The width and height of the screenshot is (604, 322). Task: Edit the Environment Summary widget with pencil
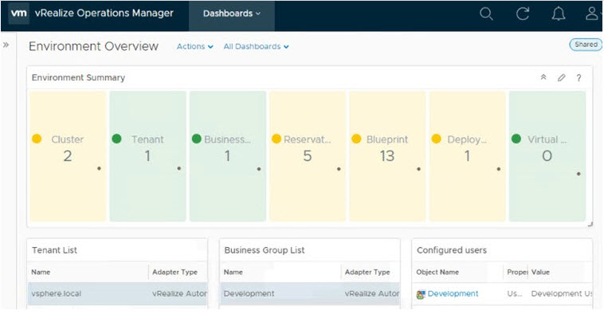point(561,77)
